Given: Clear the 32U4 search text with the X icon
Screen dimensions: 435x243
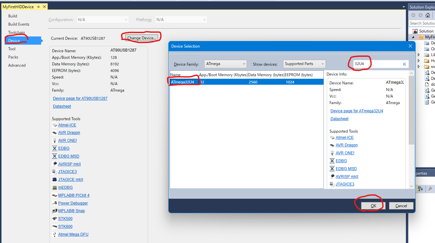Looking at the screenshot, I should (x=404, y=64).
